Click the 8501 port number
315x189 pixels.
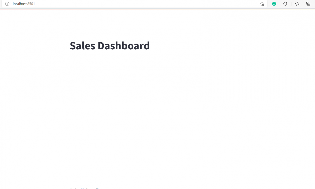(x=31, y=4)
